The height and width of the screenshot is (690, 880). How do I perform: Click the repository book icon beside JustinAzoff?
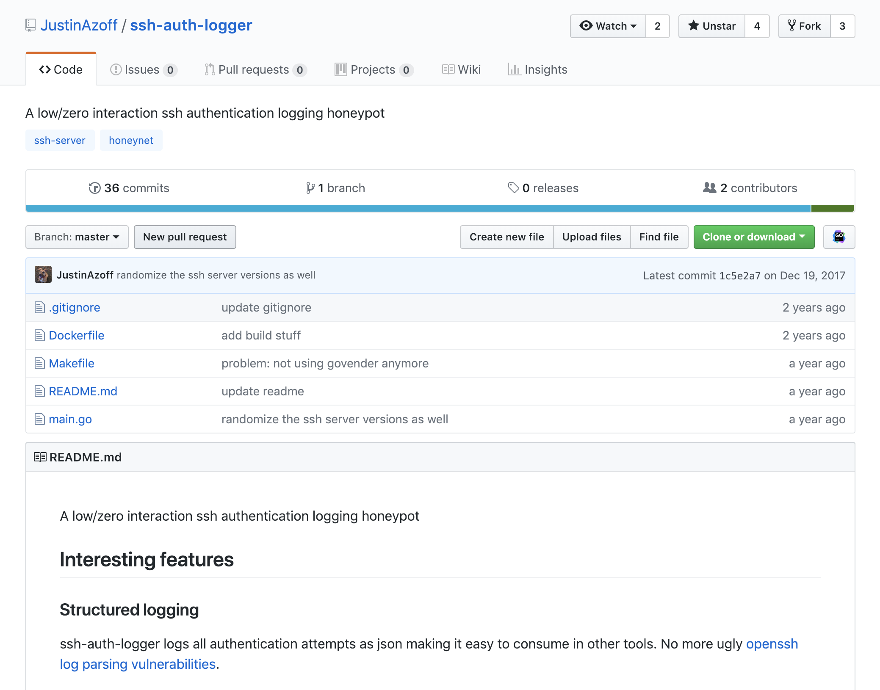coord(30,25)
